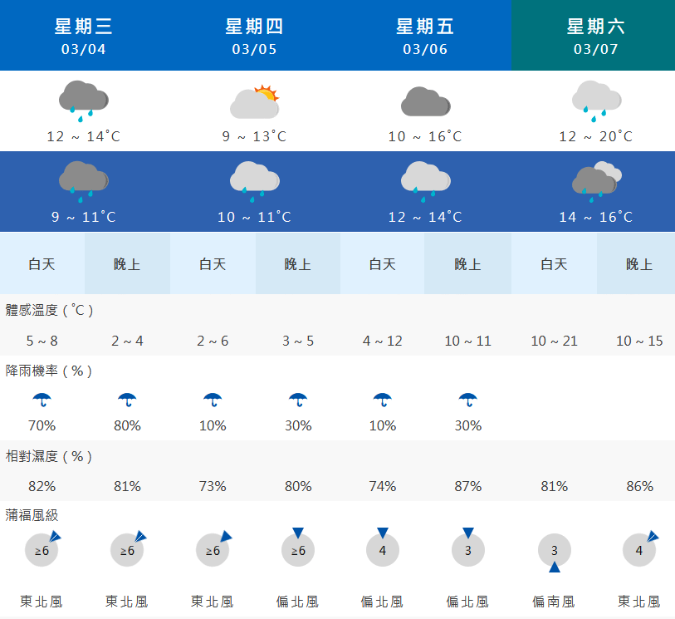
Task: Select the 星期三 03/04 day header
Action: click(x=84, y=36)
